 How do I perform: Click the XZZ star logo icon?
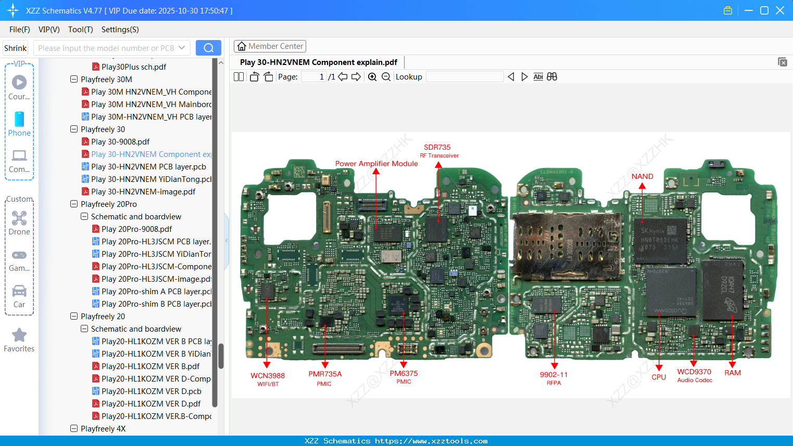point(13,10)
